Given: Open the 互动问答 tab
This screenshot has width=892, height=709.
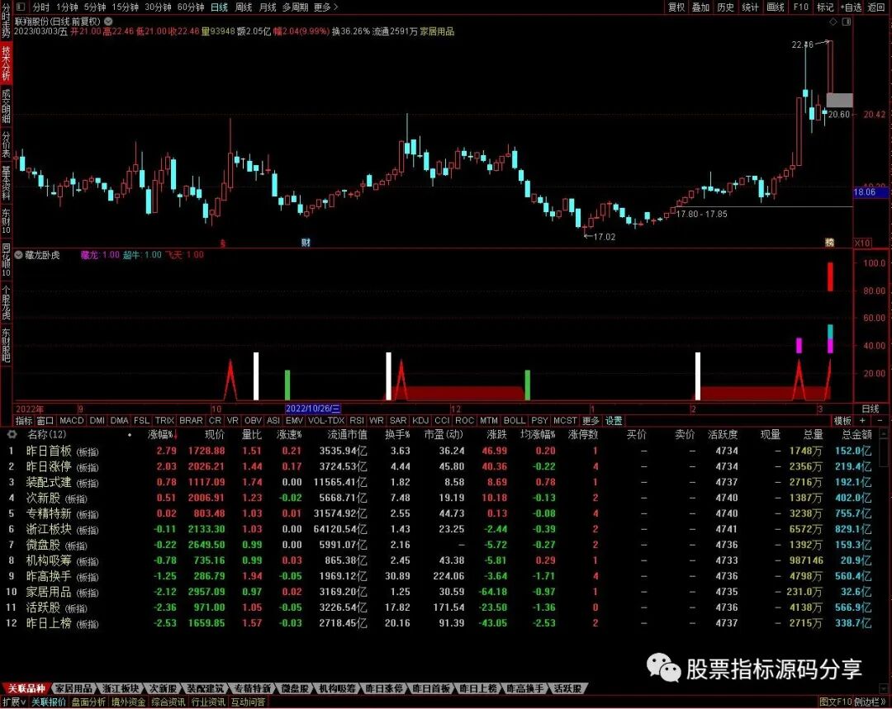Looking at the screenshot, I should point(248,702).
